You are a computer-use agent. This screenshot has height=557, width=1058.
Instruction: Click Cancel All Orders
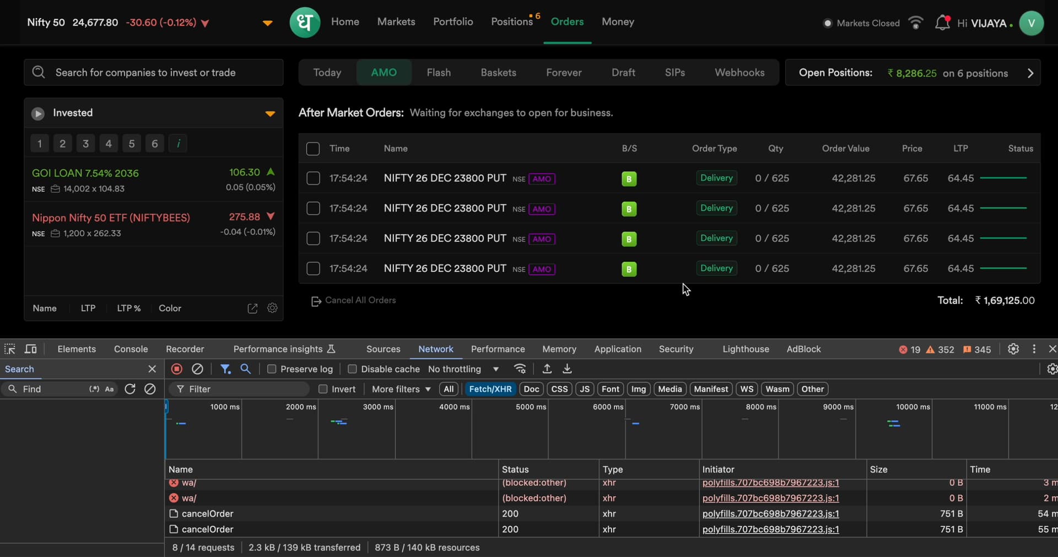click(x=354, y=300)
